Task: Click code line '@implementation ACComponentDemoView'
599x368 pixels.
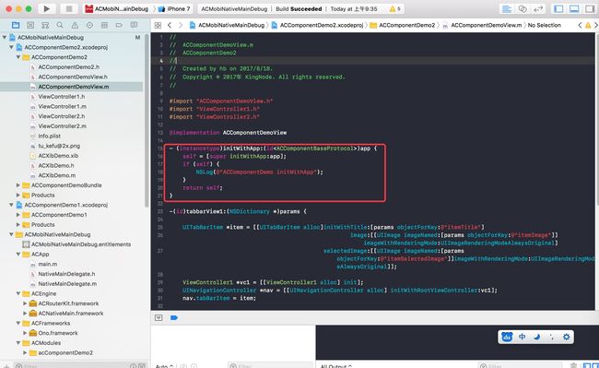Action: coord(228,133)
